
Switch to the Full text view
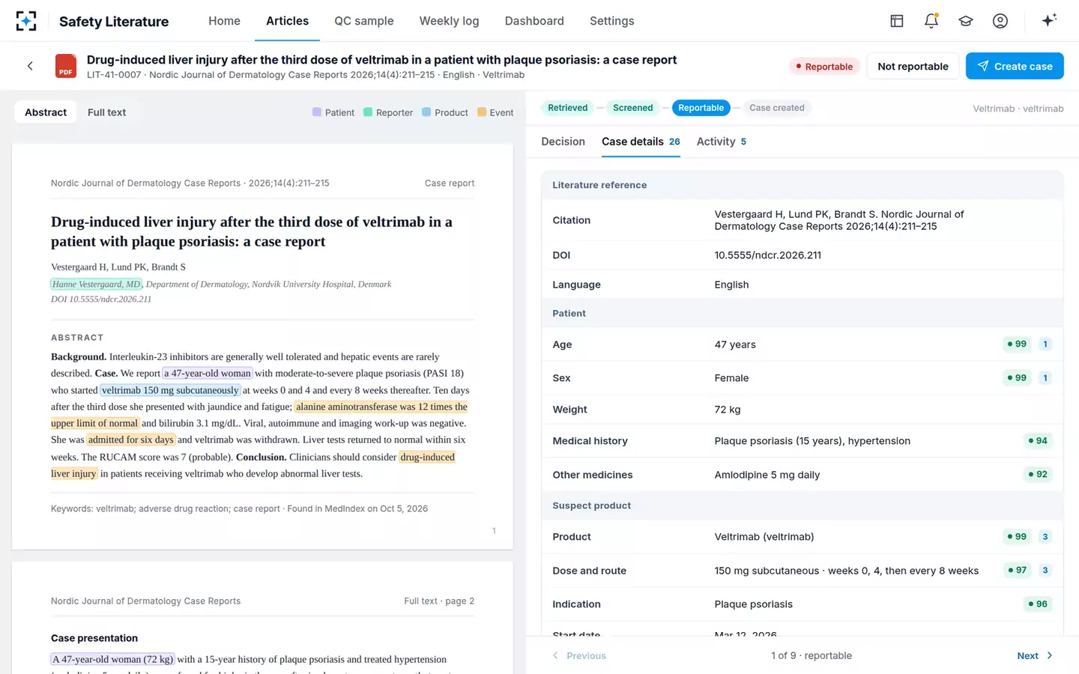(106, 112)
